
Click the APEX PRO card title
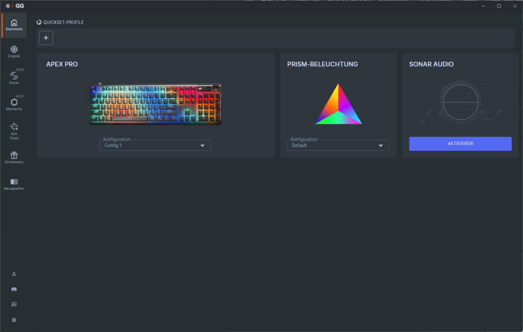tap(62, 64)
